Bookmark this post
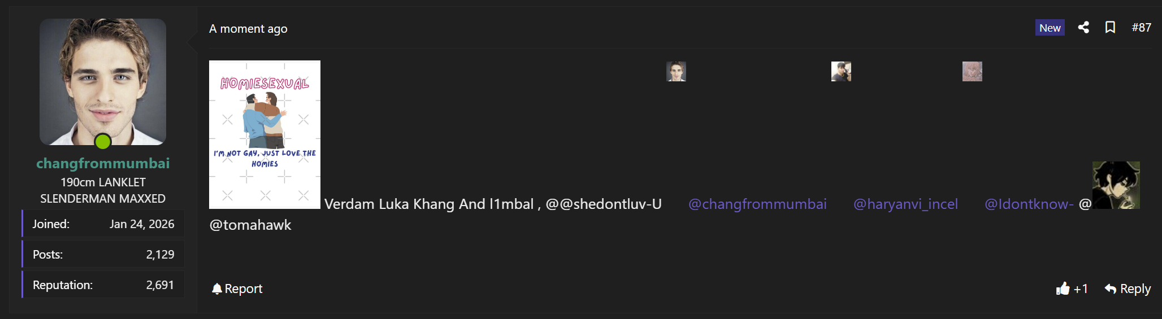 [1110, 27]
